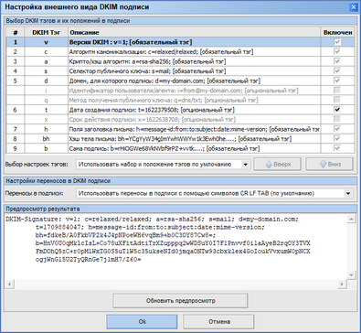Select row Поля заголовка письма h=message-id

pyautogui.click(x=180, y=129)
